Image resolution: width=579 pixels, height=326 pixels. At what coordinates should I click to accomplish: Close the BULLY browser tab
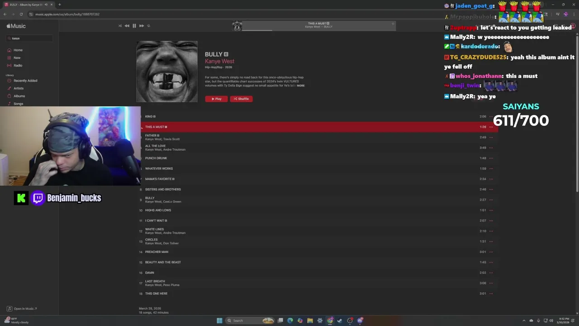click(52, 5)
